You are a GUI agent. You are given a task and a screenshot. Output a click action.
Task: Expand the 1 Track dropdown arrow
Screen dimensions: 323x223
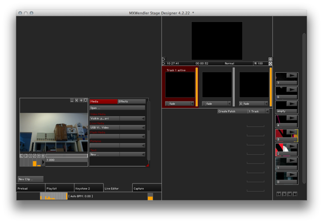(267, 111)
